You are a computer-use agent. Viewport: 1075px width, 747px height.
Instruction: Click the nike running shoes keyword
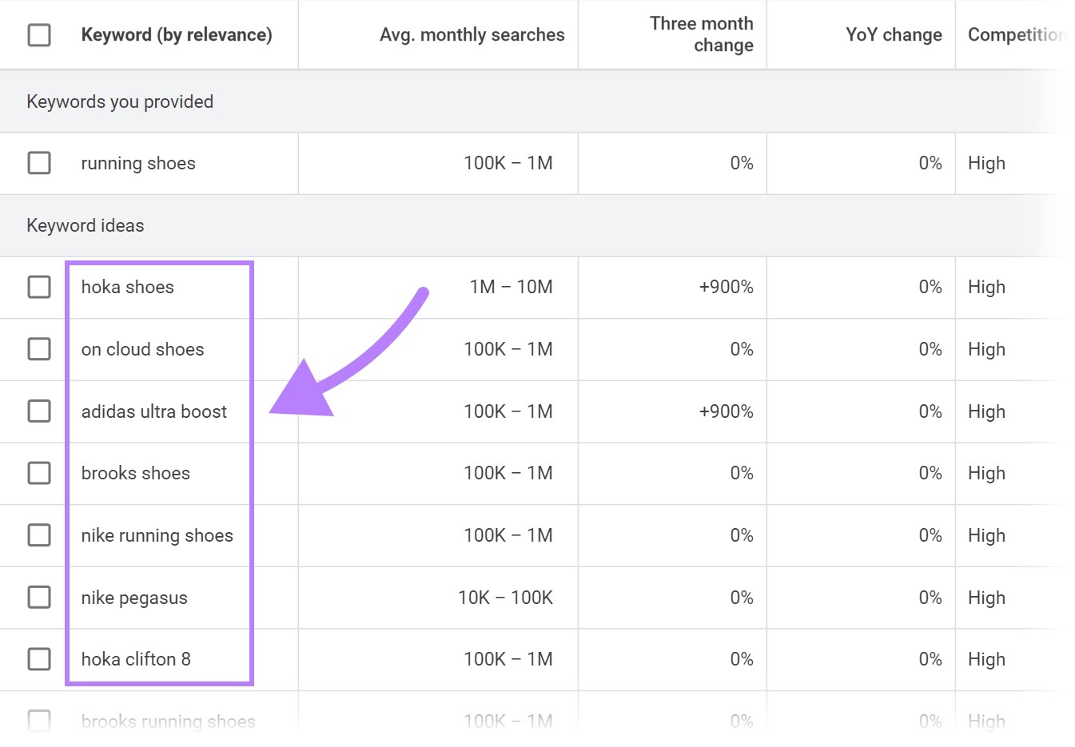(157, 535)
